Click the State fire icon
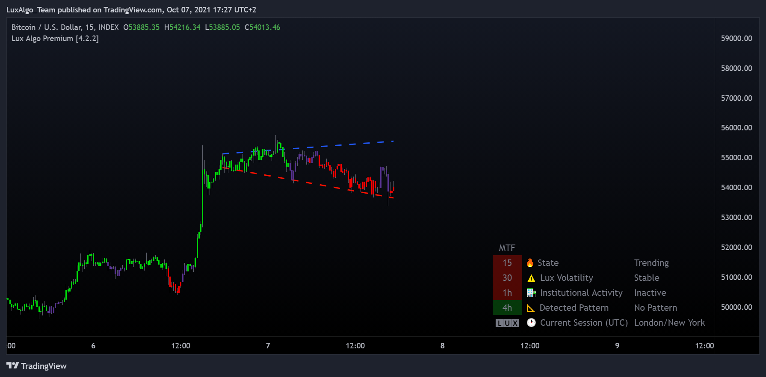This screenshot has height=377, width=766. click(530, 263)
